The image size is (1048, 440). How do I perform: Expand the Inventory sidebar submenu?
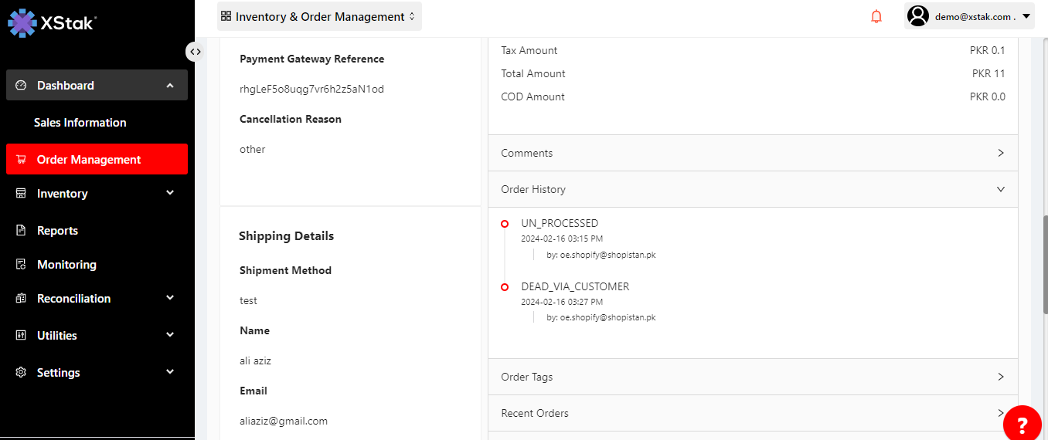[170, 194]
